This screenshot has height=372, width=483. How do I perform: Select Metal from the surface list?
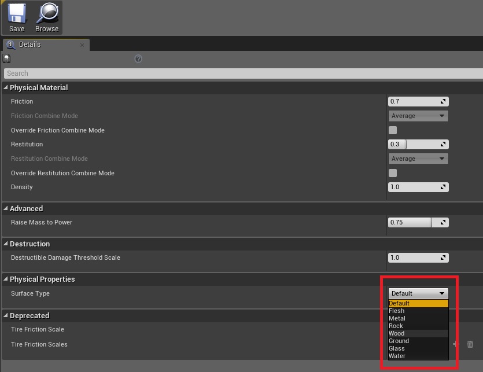(x=397, y=318)
